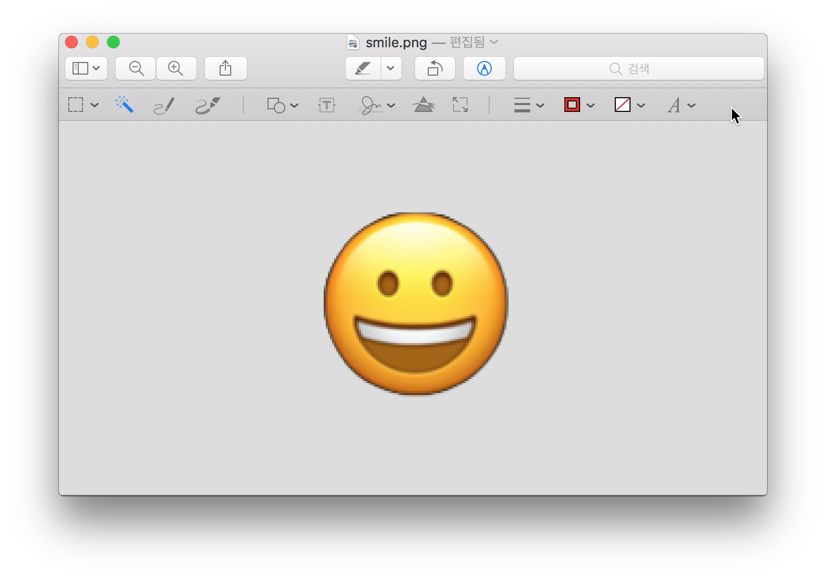Zoom in with the plus magnifier
The width and height of the screenshot is (826, 580).
click(177, 68)
